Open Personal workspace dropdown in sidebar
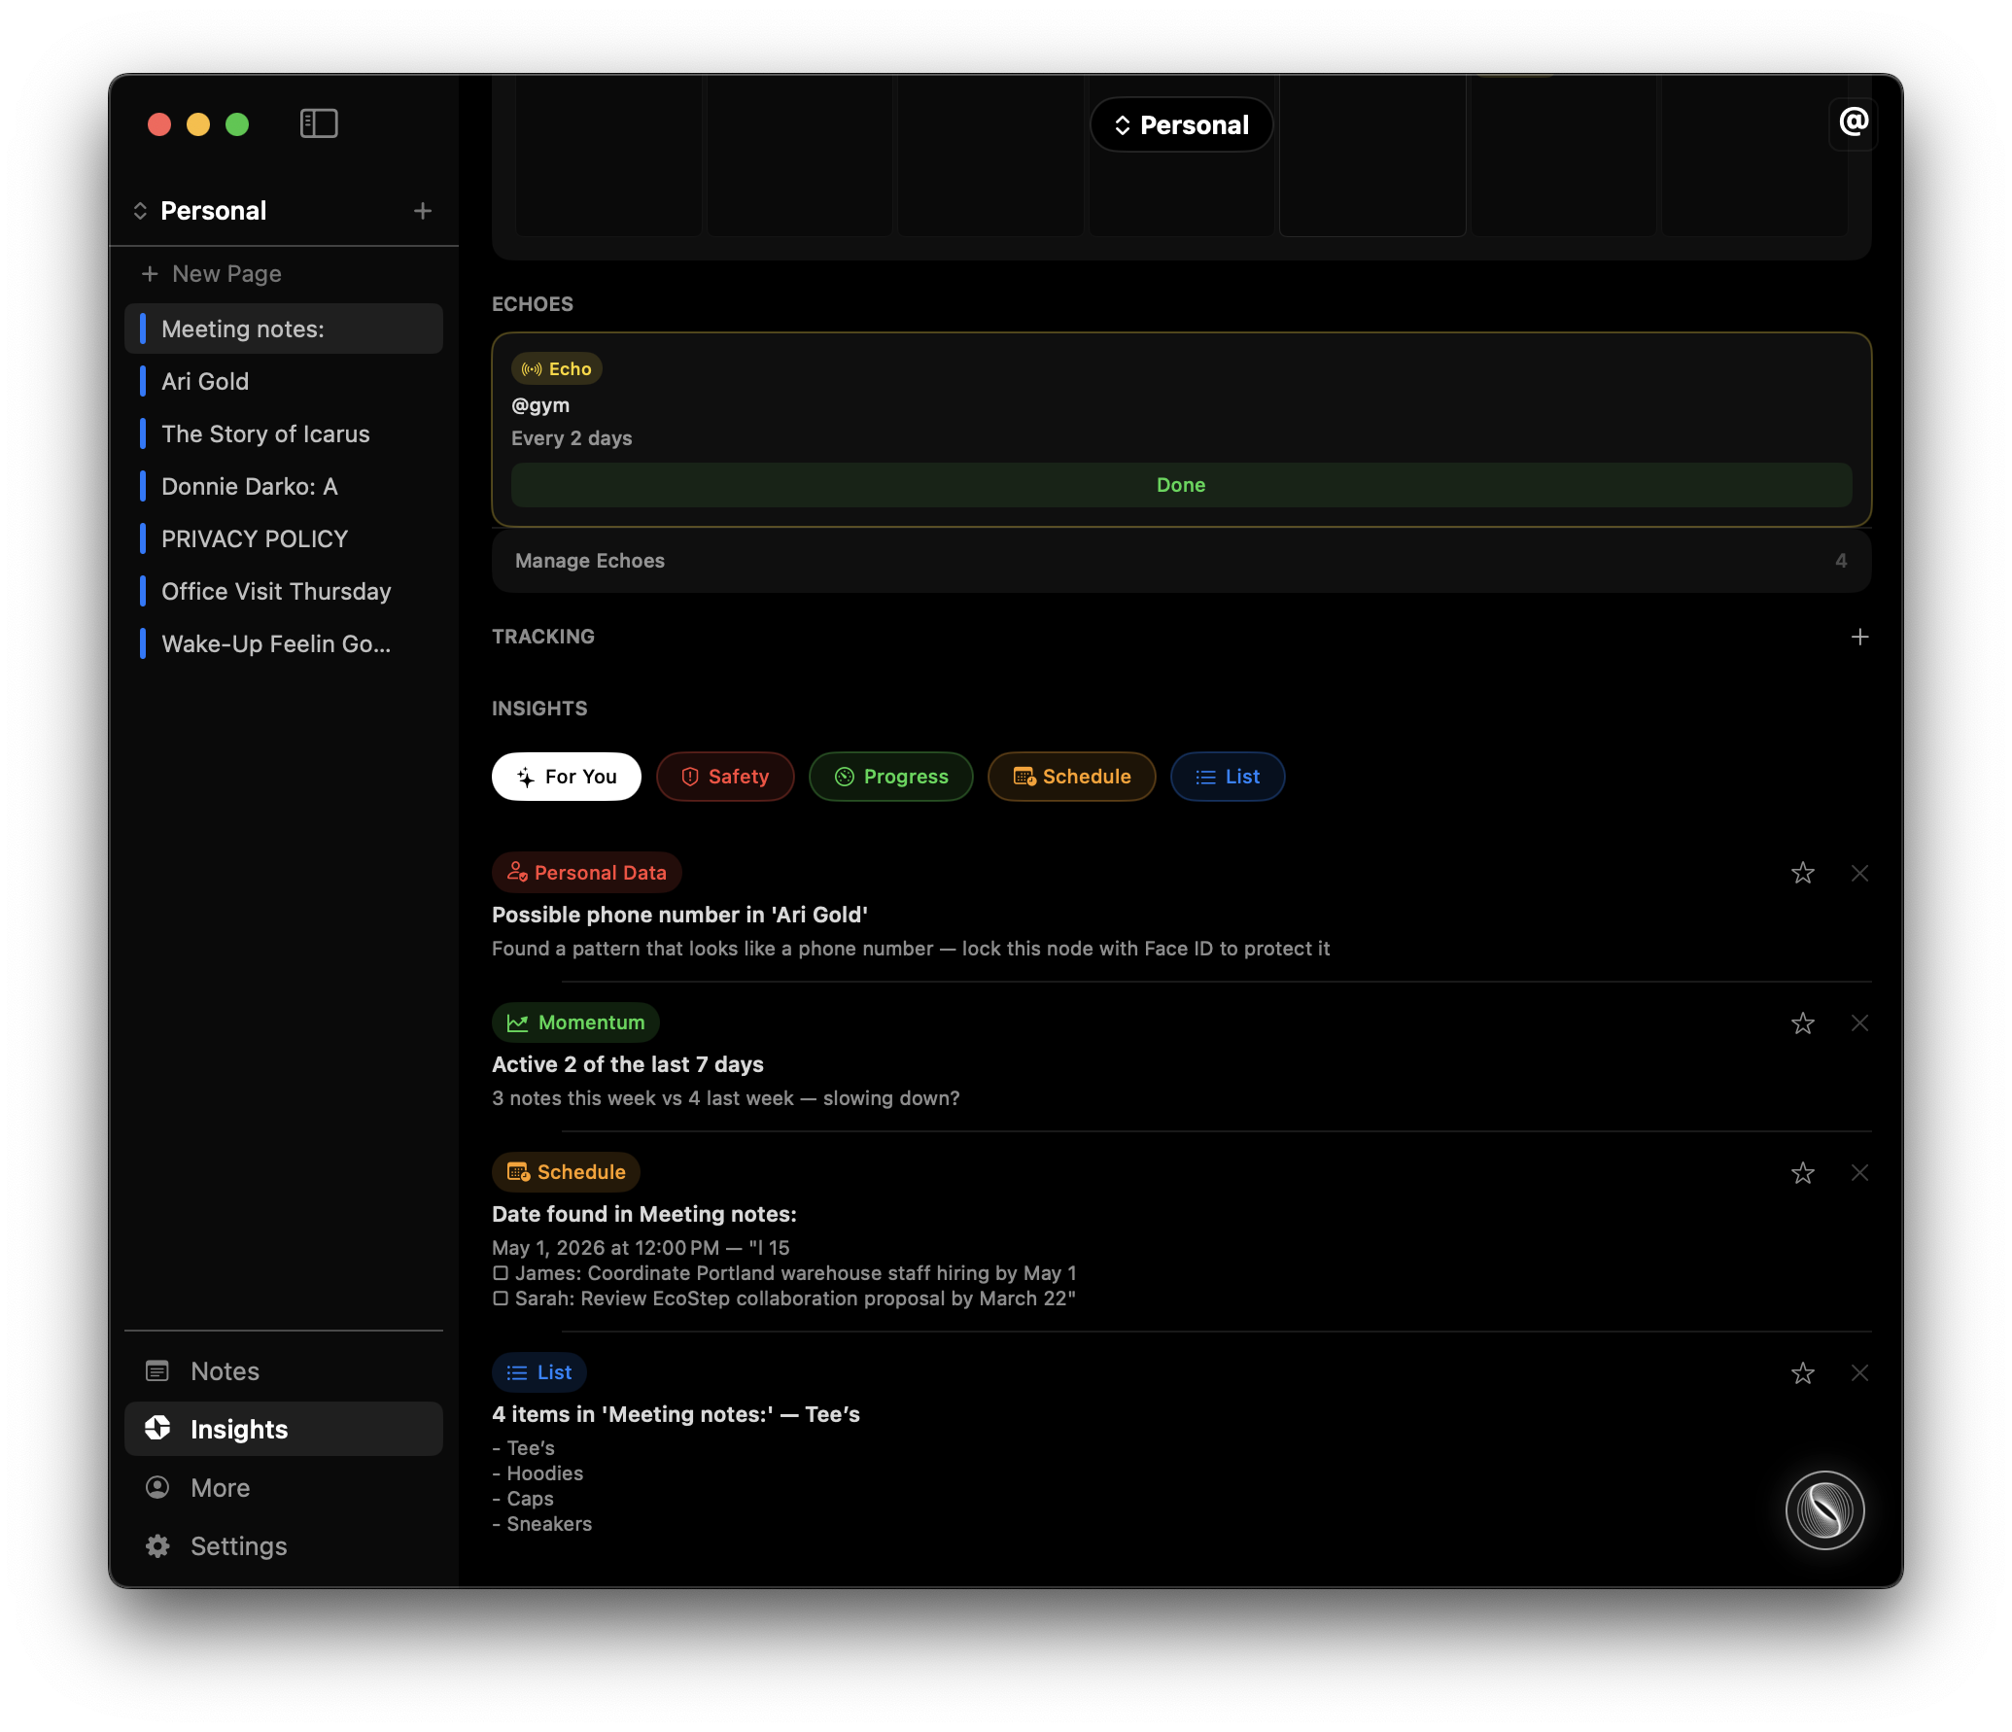This screenshot has height=1732, width=2012. point(200,211)
